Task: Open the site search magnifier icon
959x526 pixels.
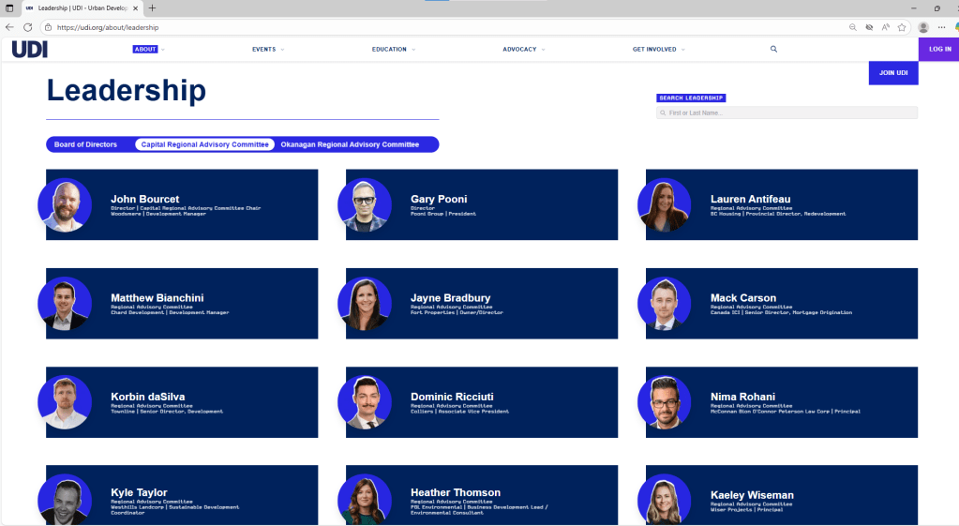Action: (x=773, y=49)
